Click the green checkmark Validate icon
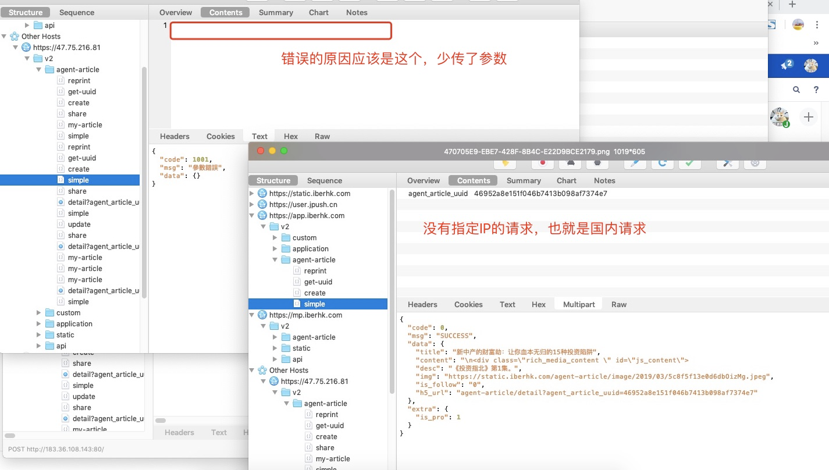Image resolution: width=829 pixels, height=470 pixels. [x=689, y=163]
